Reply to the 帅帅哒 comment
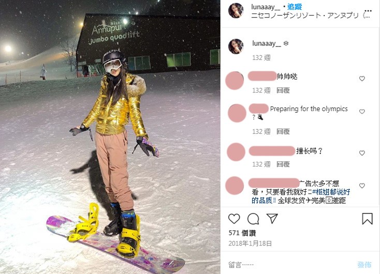Viewport: 380px width, 274px height. (283, 90)
